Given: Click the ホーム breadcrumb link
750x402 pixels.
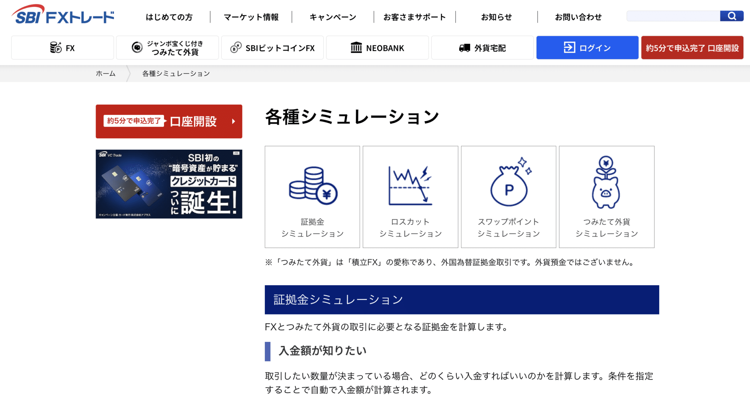Looking at the screenshot, I should point(106,74).
